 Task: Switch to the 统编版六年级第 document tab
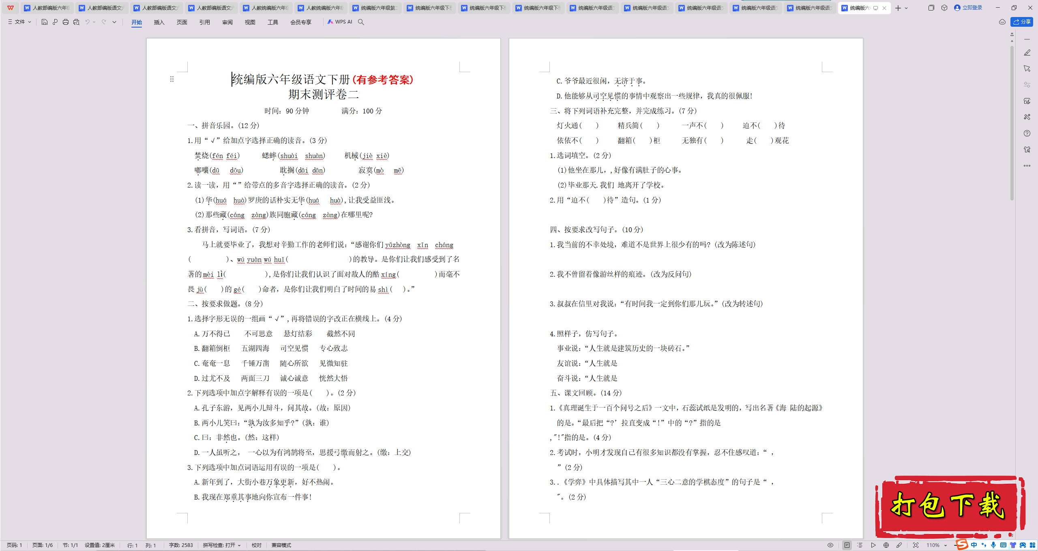pyautogui.click(x=375, y=8)
